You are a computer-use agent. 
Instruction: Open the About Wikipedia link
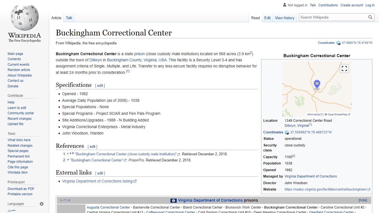(x=20, y=75)
